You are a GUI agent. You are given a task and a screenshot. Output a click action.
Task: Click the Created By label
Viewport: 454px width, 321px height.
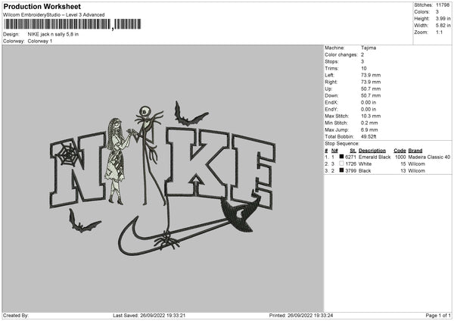coord(16,315)
